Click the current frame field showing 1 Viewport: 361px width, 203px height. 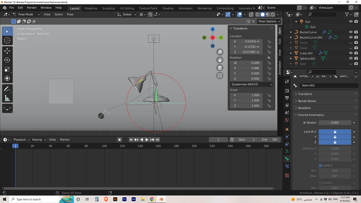coord(218,139)
